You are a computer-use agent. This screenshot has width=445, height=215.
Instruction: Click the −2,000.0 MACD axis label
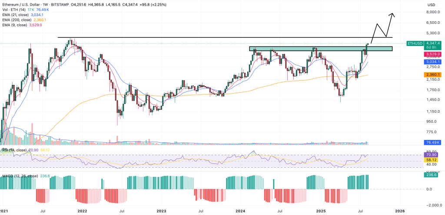tap(433, 205)
